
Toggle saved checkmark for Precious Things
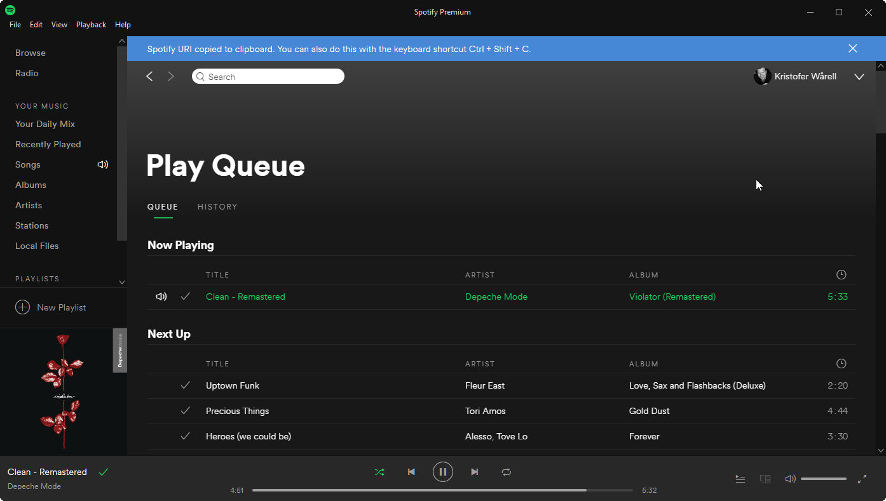click(185, 411)
